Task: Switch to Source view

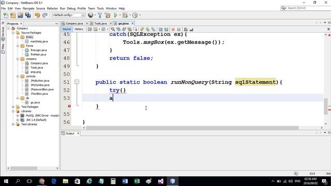Action: (67, 29)
